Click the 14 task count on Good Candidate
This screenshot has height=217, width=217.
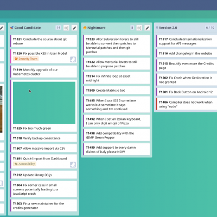click(x=59, y=28)
